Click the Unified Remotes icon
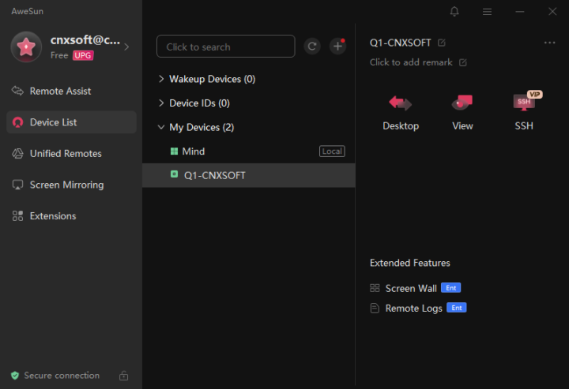The height and width of the screenshot is (389, 569). [17, 153]
